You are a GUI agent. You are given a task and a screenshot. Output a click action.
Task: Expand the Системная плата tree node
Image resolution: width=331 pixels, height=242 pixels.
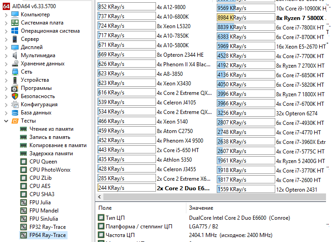coord(6,23)
